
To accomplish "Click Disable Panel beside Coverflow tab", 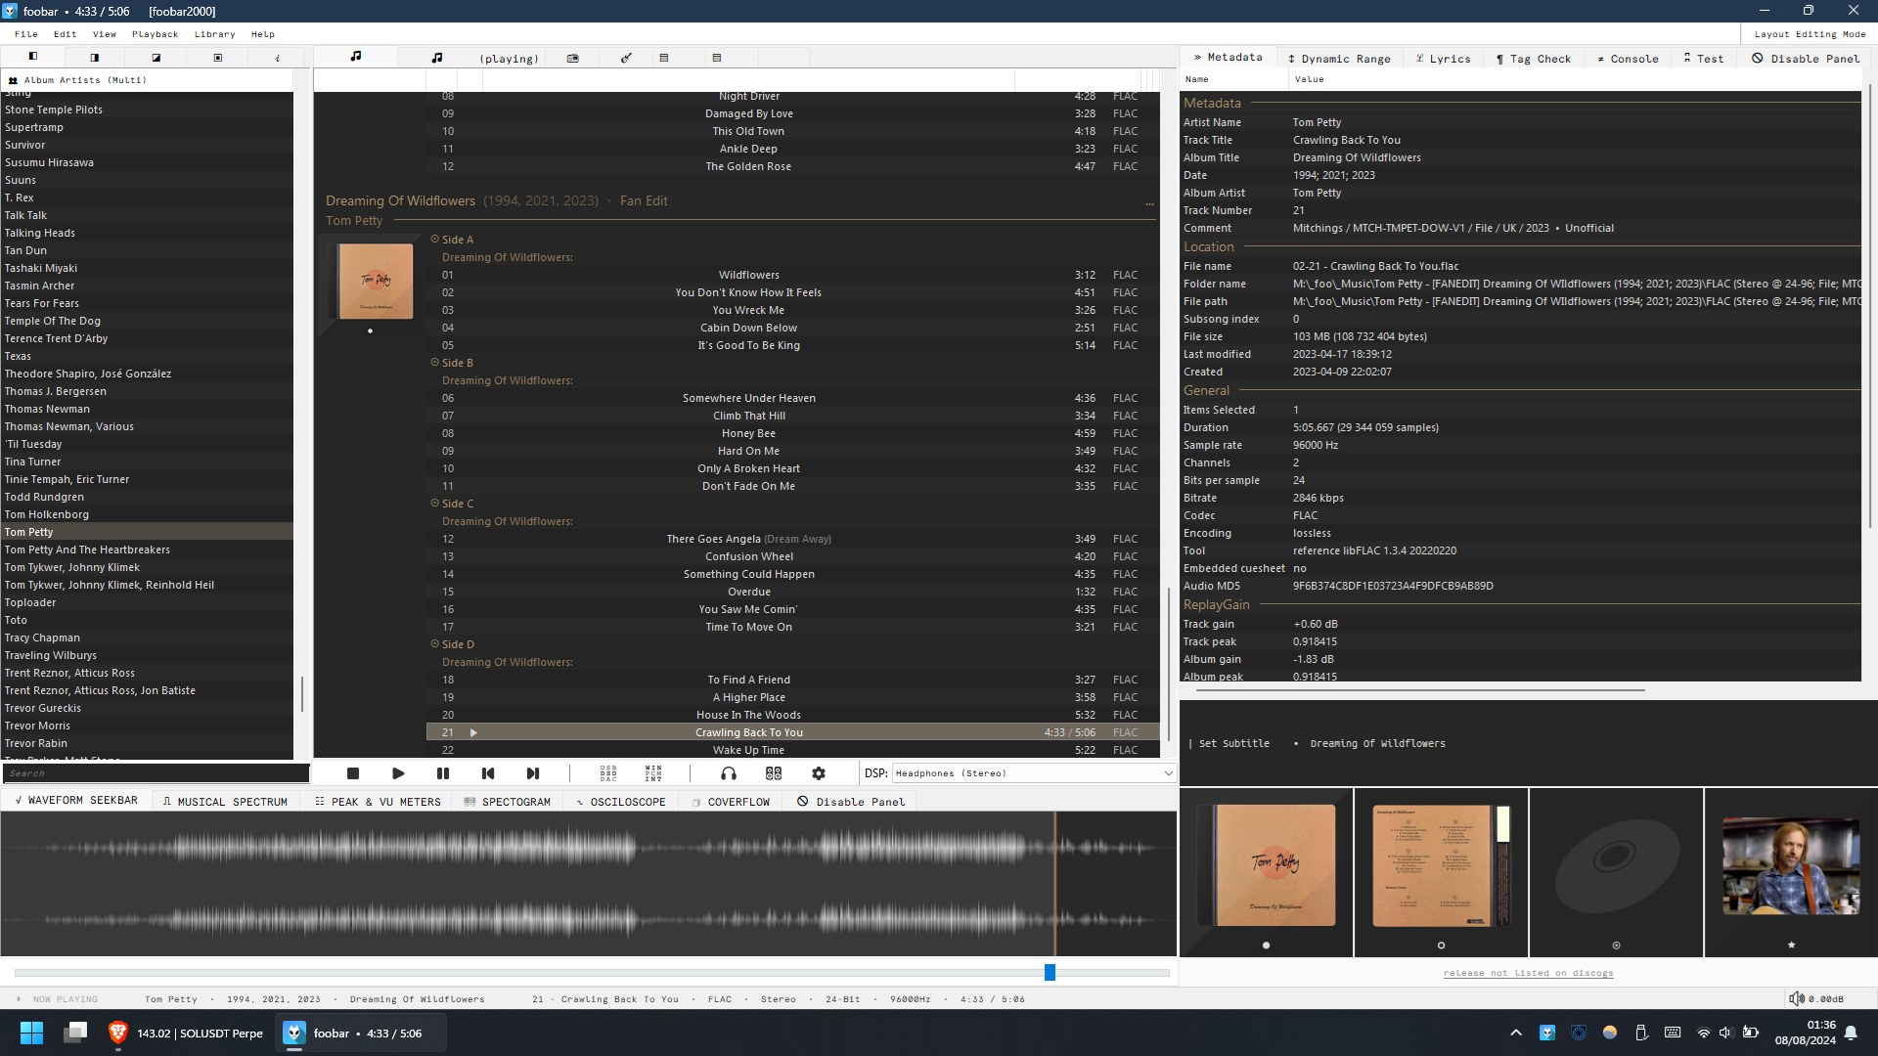I will [x=851, y=802].
